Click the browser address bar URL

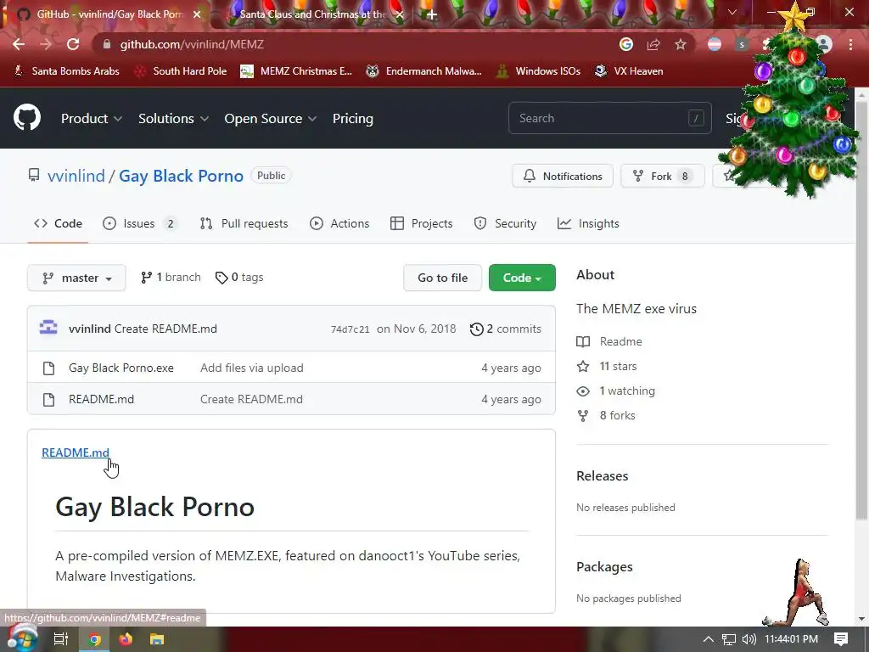click(x=192, y=44)
